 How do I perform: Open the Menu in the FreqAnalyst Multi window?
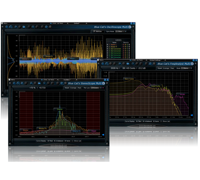(x=101, y=60)
